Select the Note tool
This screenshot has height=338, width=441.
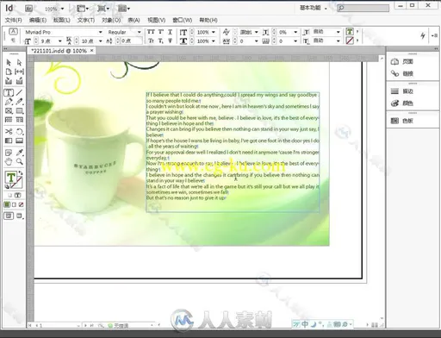pos(9,153)
